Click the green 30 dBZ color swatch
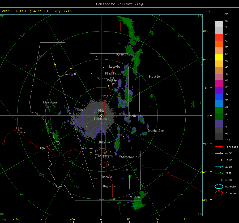Screen dimensions: 239x223 click(x=219, y=110)
